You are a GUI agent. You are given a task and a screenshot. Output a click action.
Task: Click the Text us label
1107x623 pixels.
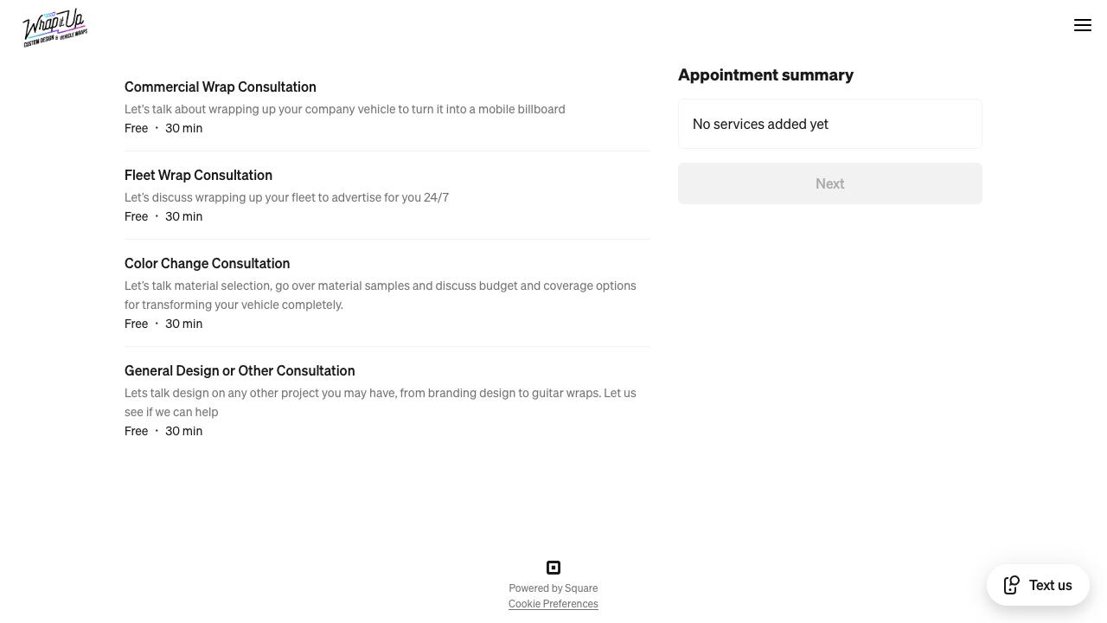[x=1050, y=585]
